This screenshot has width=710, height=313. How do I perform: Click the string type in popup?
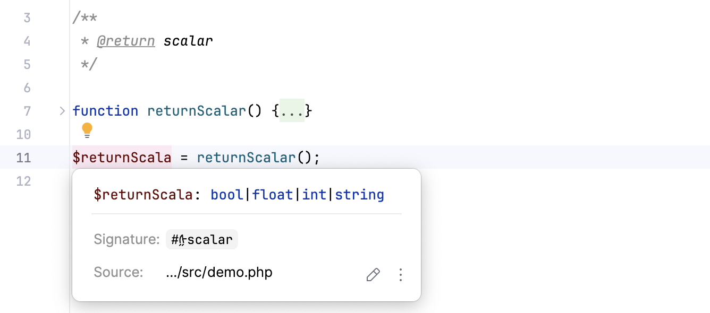coord(359,195)
